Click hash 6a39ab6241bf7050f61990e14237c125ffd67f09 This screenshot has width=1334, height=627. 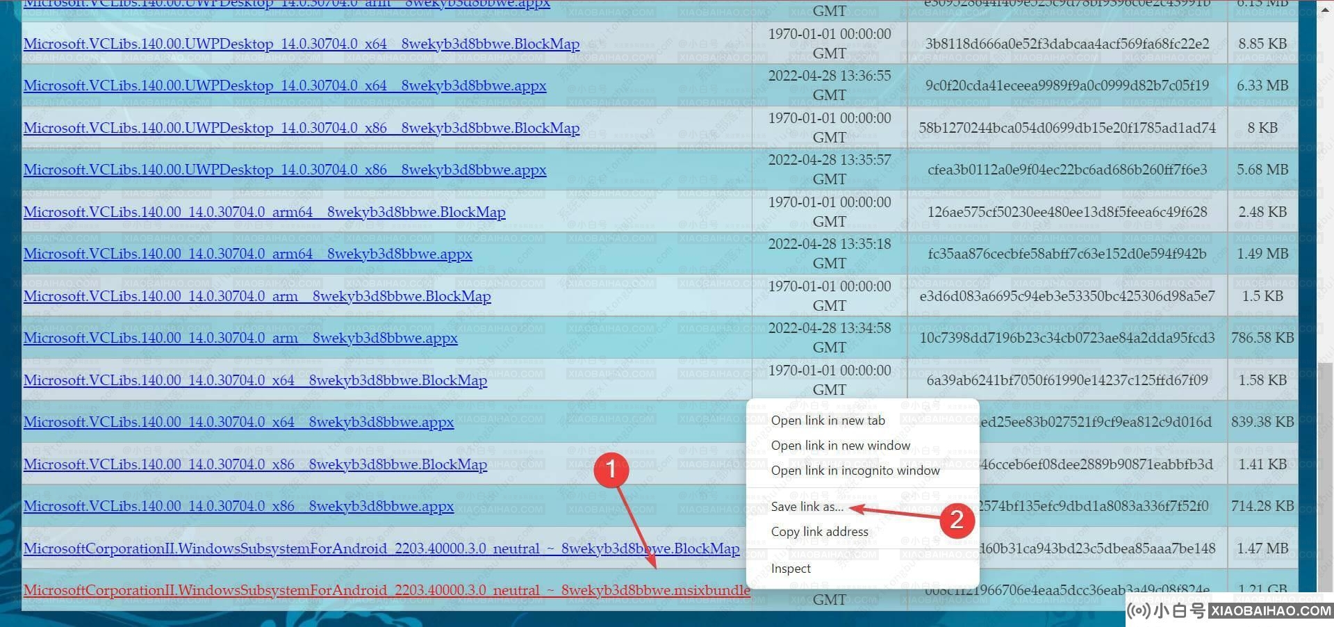click(x=1067, y=380)
